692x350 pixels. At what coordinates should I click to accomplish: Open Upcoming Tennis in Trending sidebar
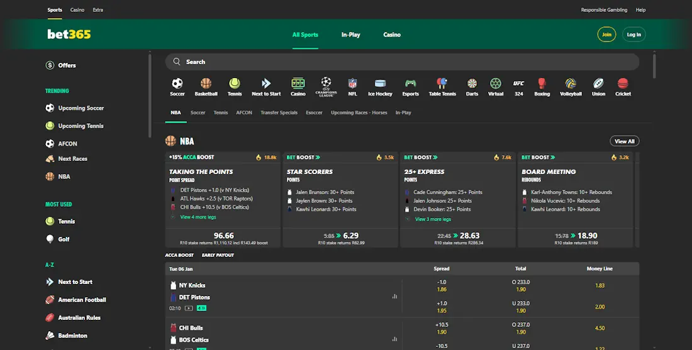coord(75,126)
